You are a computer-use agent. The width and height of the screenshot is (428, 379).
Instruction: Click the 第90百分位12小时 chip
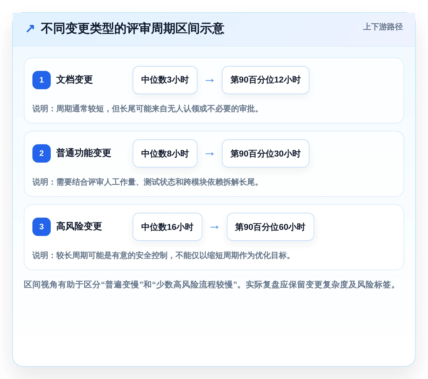[x=266, y=80]
